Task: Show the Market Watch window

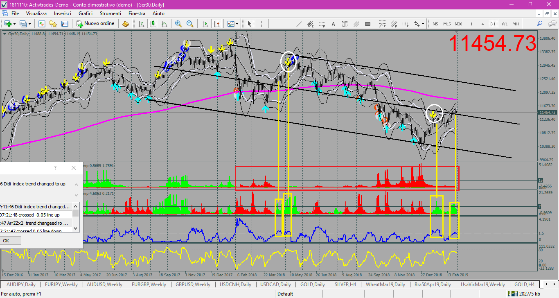Action: (41, 24)
